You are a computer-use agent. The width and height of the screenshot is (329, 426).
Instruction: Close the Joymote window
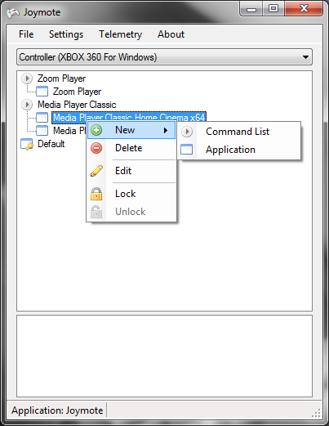coord(304,9)
